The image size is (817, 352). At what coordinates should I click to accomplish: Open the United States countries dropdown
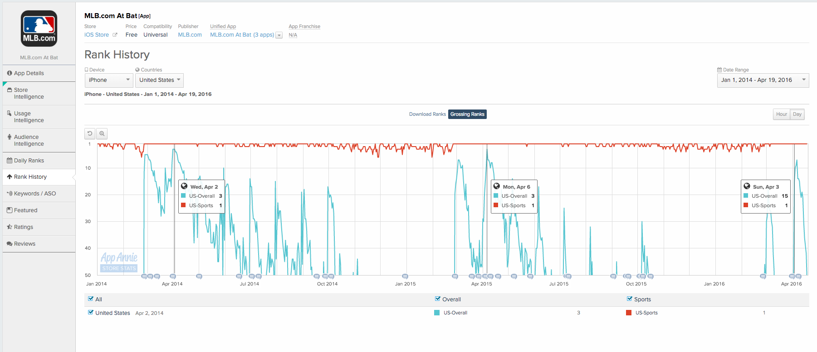[160, 80]
